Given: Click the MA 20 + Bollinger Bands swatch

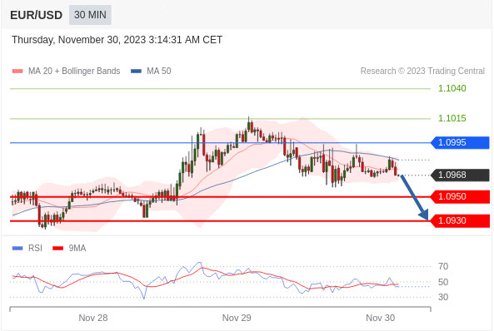Looking at the screenshot, I should coord(17,72).
